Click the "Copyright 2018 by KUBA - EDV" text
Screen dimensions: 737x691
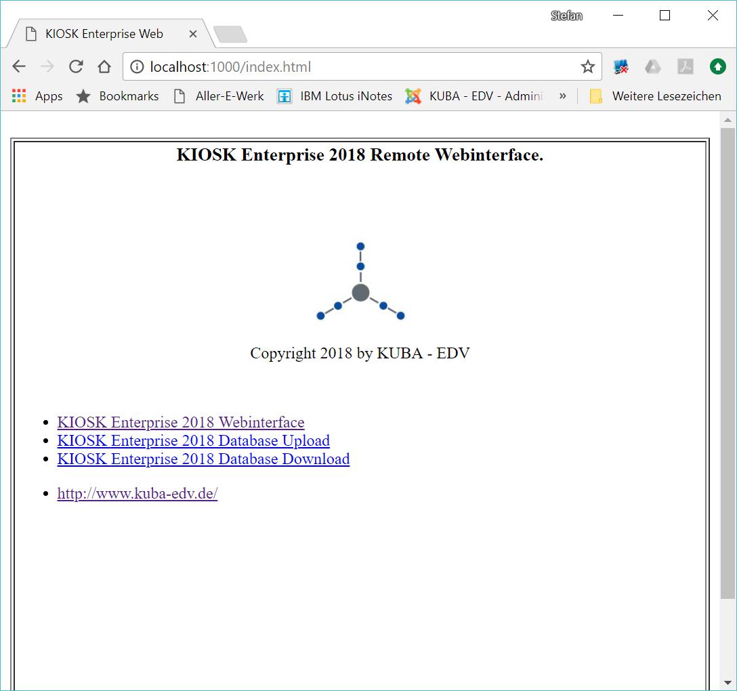click(x=360, y=353)
